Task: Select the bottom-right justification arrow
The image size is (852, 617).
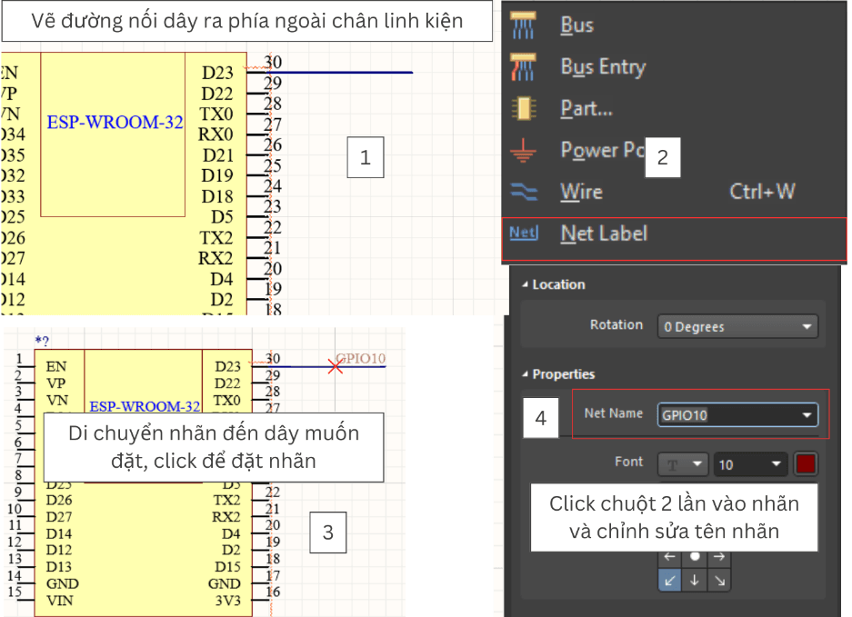Action: pos(719,580)
